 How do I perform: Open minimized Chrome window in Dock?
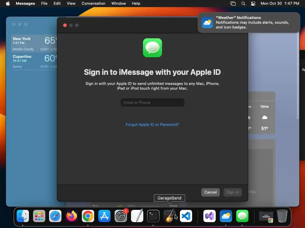pos(266,216)
